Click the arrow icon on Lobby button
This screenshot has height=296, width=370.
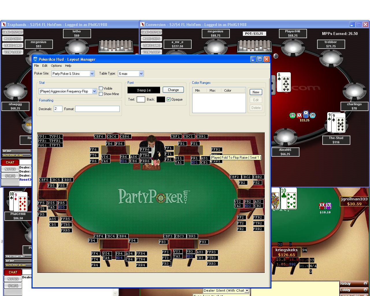[x=365, y=290]
